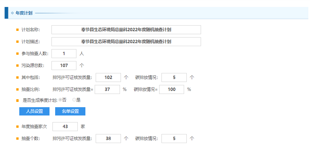
Task: Click the 其中包括: label
Action: click(31, 78)
